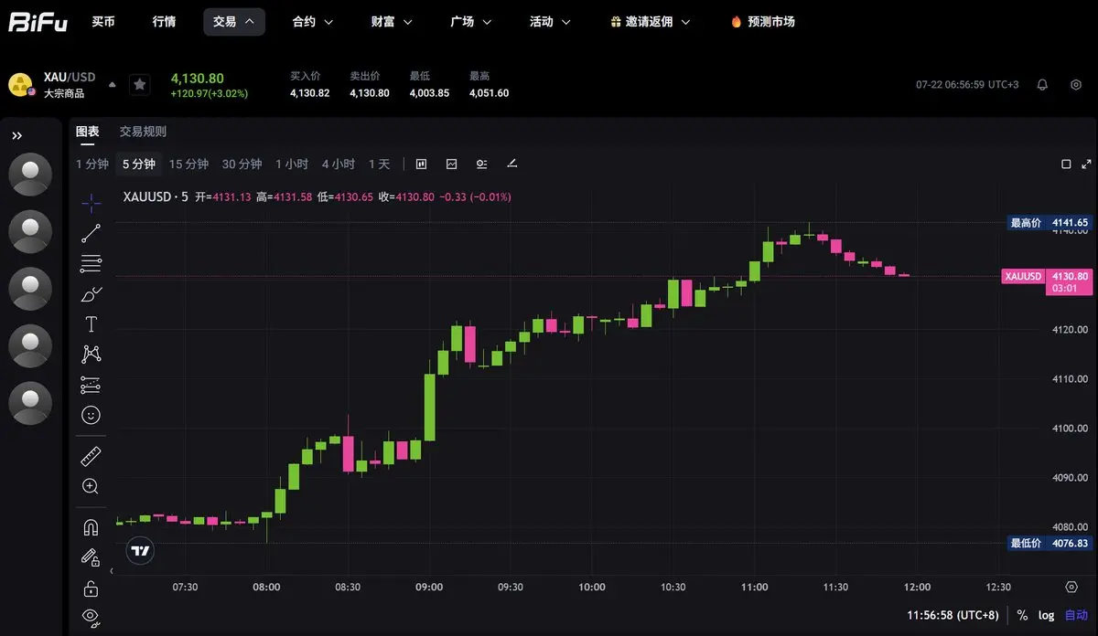1098x636 pixels.
Task: Click the TradingView logo badge
Action: pyautogui.click(x=140, y=551)
